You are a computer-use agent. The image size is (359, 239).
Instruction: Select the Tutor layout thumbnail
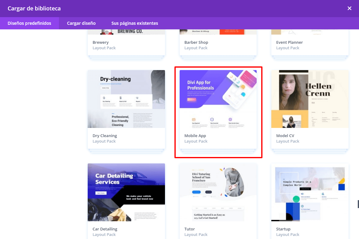click(218, 192)
